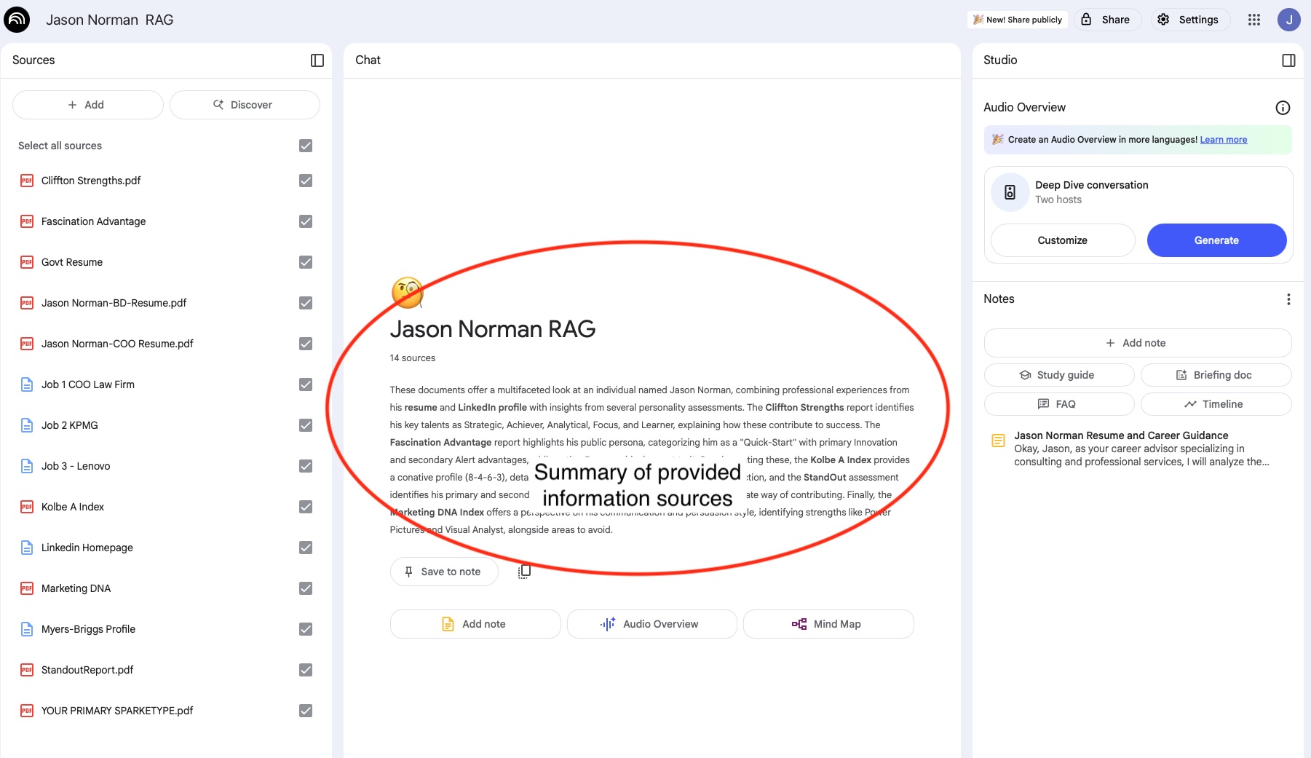
Task: Click Add note in Studio panel
Action: pos(1138,343)
